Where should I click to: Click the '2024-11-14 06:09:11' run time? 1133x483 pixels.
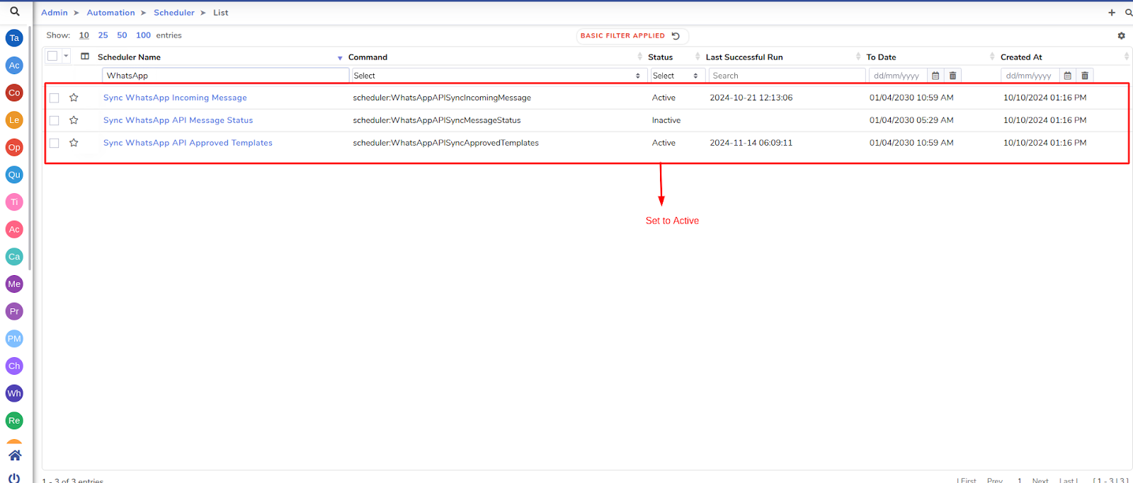(x=751, y=143)
